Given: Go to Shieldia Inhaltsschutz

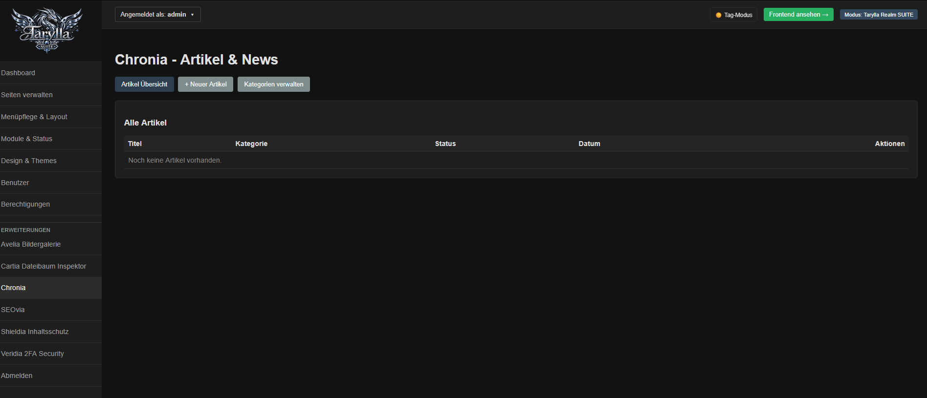Looking at the screenshot, I should tap(51, 332).
